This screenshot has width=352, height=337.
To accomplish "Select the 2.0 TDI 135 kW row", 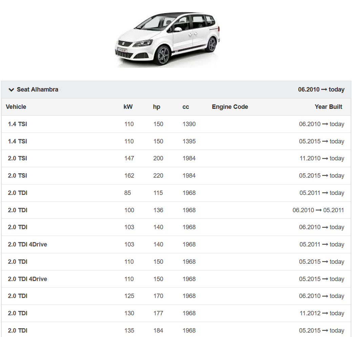I will click(176, 330).
